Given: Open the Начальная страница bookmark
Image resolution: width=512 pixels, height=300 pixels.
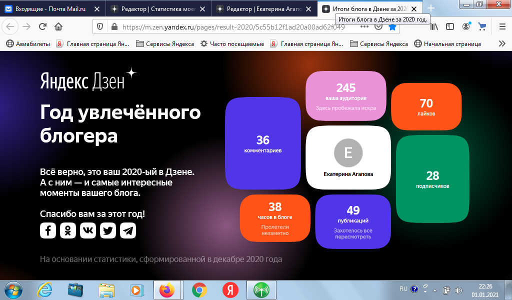Looking at the screenshot, I should point(447,43).
